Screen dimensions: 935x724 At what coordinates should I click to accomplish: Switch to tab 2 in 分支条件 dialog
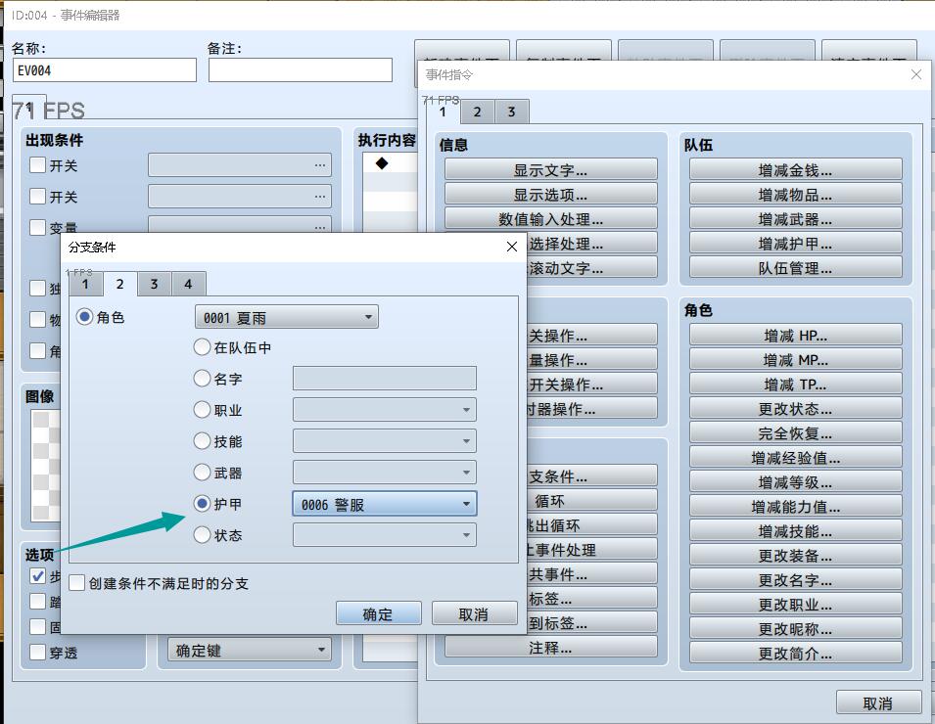(119, 285)
